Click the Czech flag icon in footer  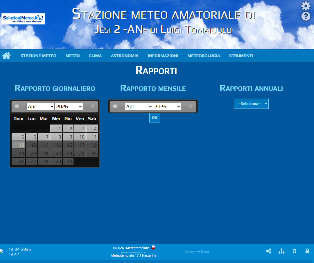point(153,248)
